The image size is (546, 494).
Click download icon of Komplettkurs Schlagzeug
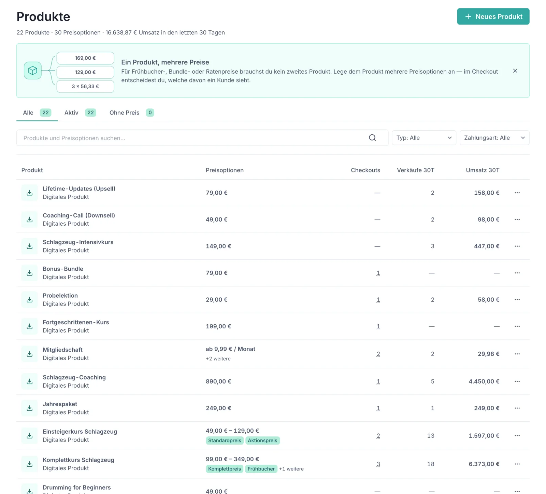point(30,464)
